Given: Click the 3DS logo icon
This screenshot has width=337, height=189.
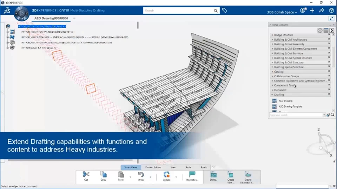Looking at the screenshot, I should coord(7,10).
